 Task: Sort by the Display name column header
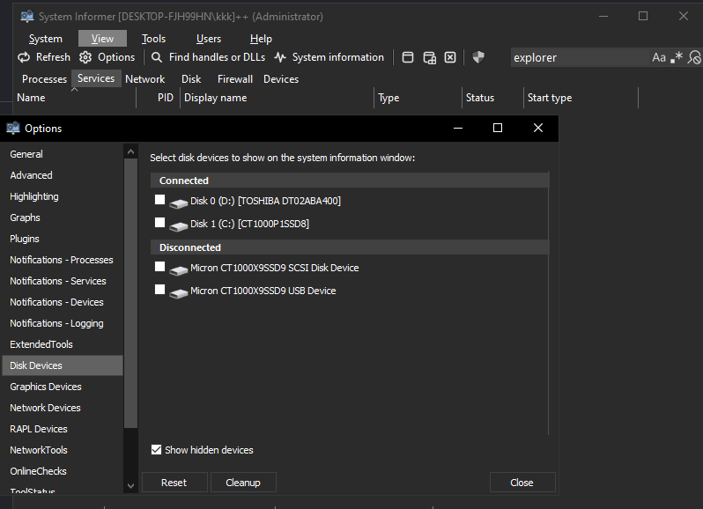click(277, 98)
